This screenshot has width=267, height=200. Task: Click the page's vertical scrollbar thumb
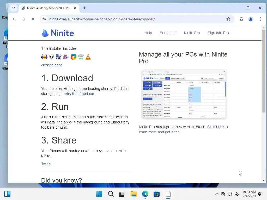point(264,71)
